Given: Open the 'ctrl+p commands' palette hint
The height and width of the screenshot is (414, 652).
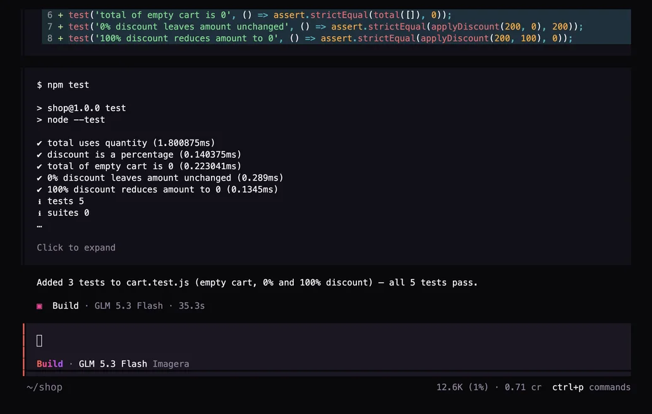Looking at the screenshot, I should click(x=591, y=387).
